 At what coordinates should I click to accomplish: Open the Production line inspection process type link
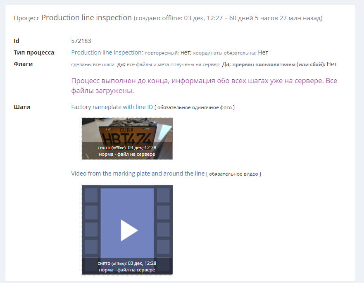pyautogui.click(x=106, y=52)
